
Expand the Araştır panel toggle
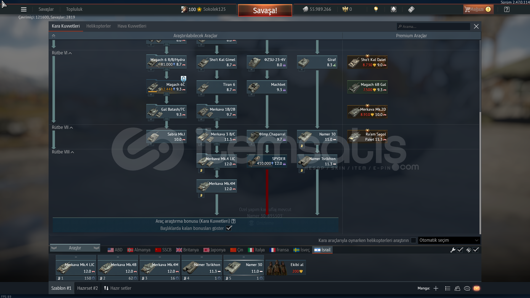(75, 248)
